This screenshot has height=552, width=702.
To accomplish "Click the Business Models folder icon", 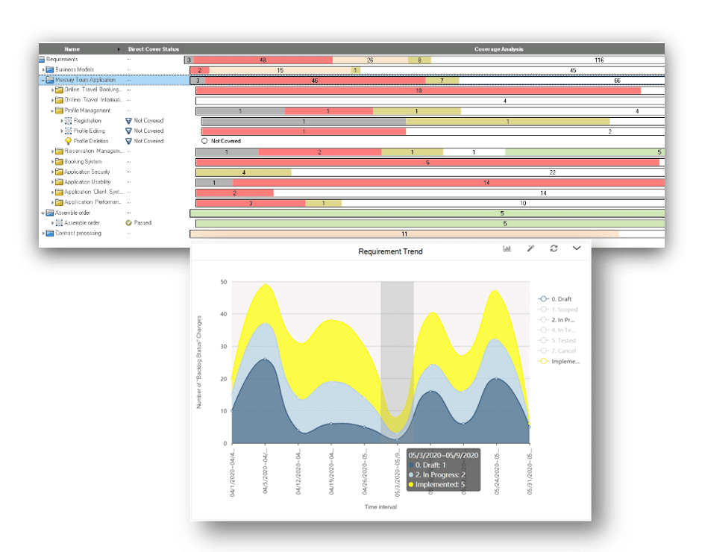I will point(50,69).
